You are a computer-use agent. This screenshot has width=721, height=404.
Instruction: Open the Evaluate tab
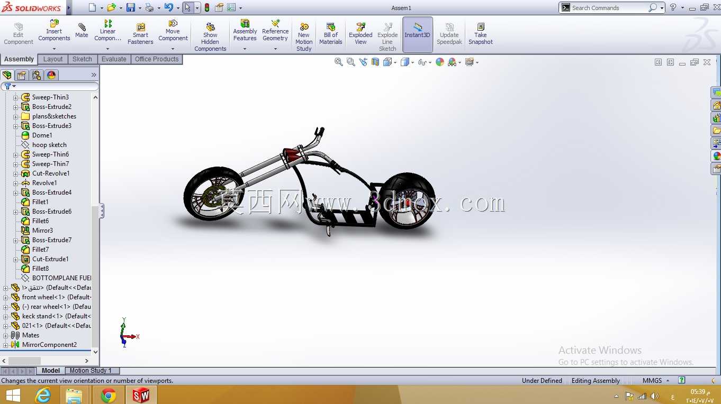114,59
